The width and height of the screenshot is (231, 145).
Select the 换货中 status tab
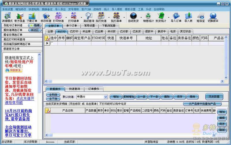pyautogui.click(x=162, y=31)
